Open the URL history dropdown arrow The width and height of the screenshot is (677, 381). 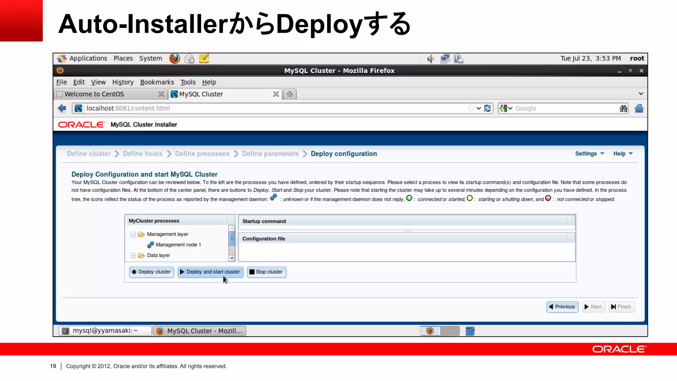point(479,108)
